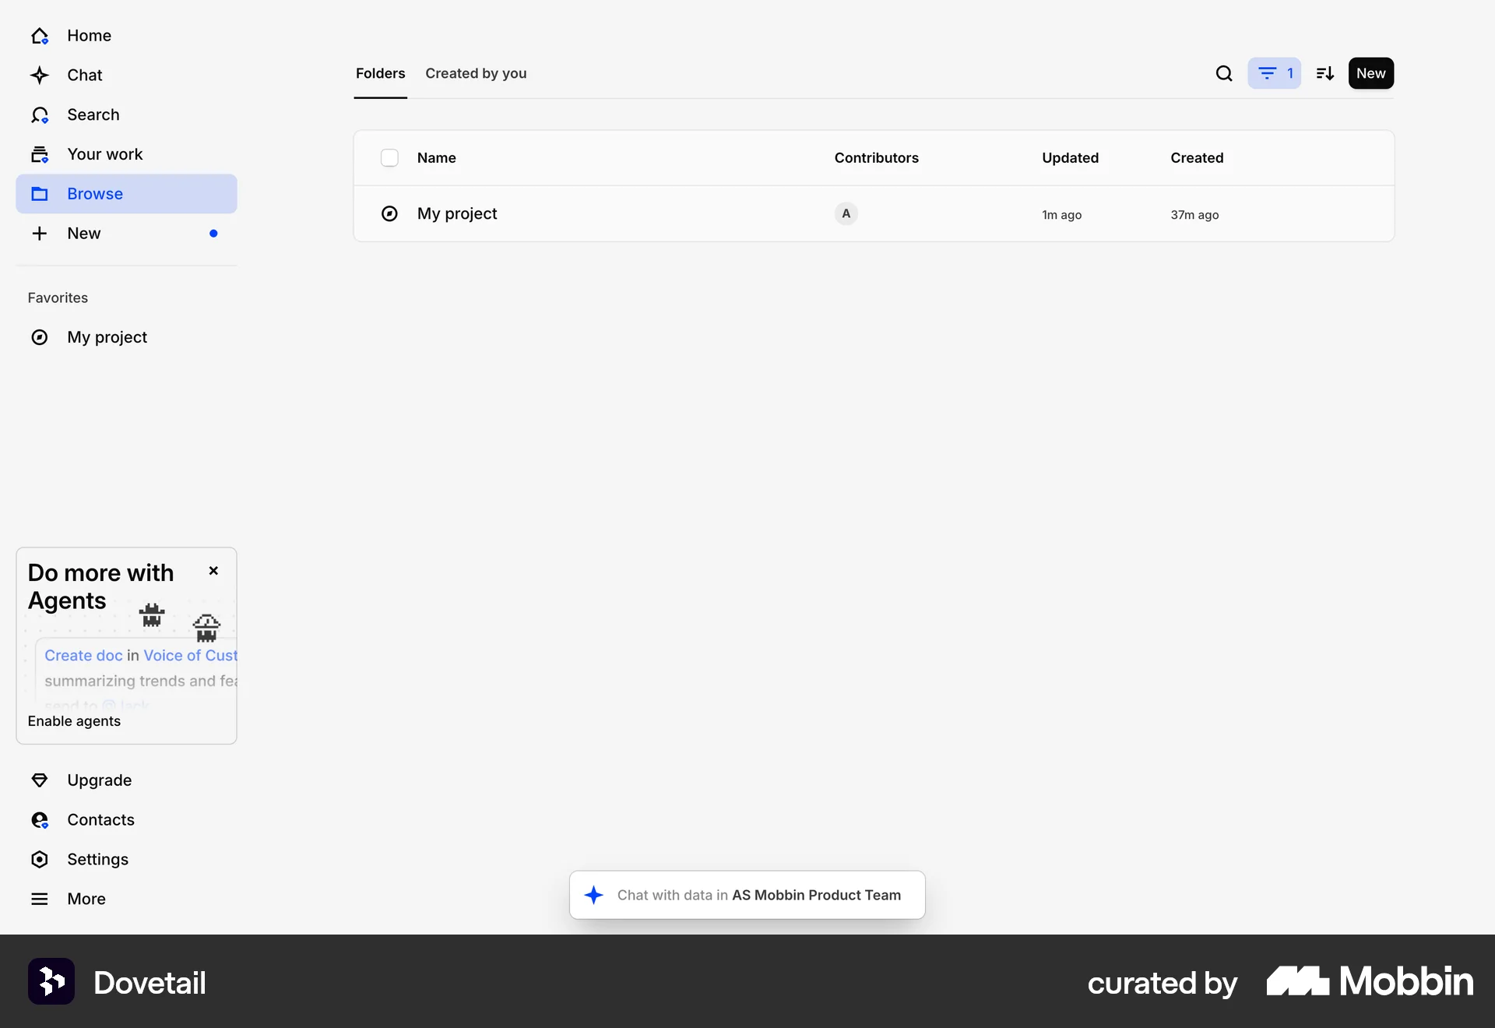The width and height of the screenshot is (1495, 1028).
Task: Dismiss the Do more with Agents card
Action: pyautogui.click(x=213, y=571)
